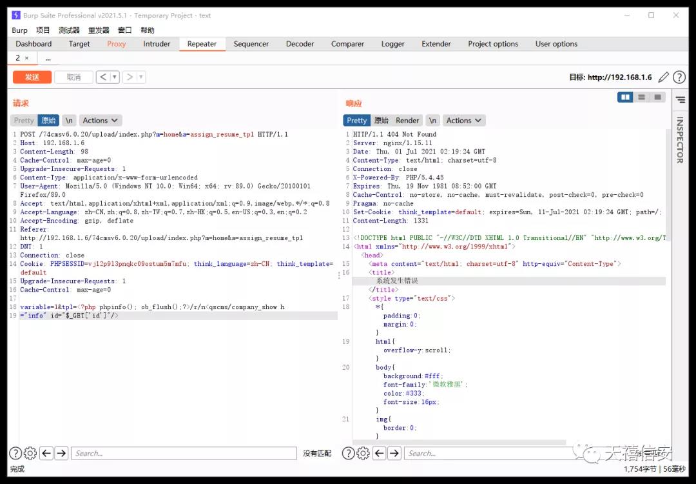Screen dimensions: 696x484
Task: Go to the previous request in history
Action: click(103, 77)
